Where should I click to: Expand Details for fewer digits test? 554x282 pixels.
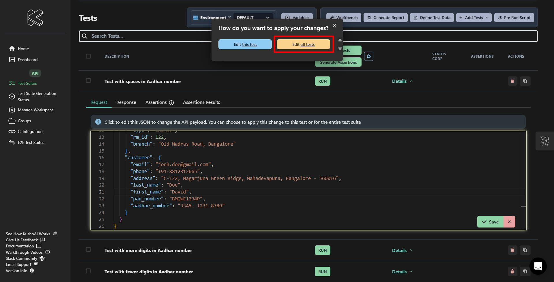point(402,272)
